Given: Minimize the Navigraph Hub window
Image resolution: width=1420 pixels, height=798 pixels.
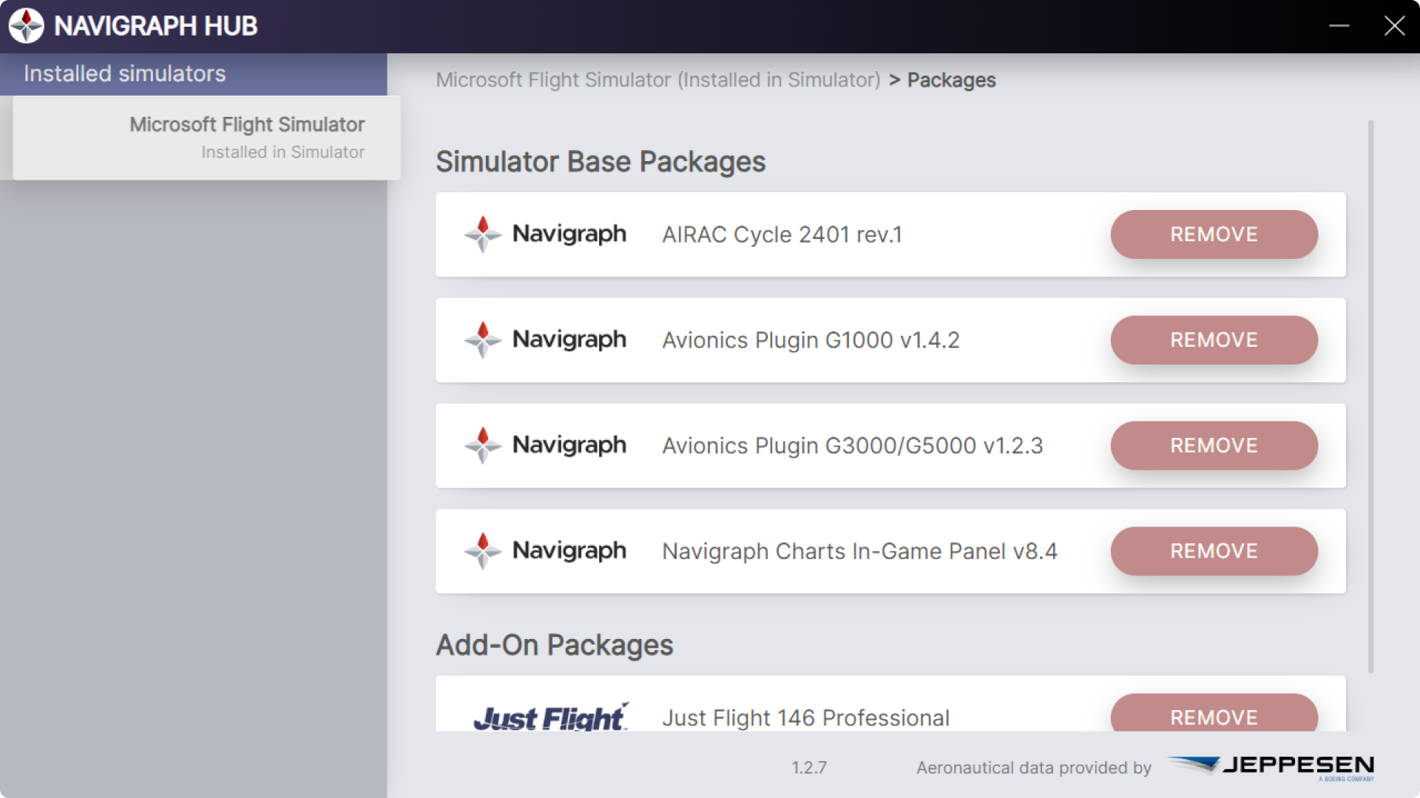Looking at the screenshot, I should tap(1339, 26).
